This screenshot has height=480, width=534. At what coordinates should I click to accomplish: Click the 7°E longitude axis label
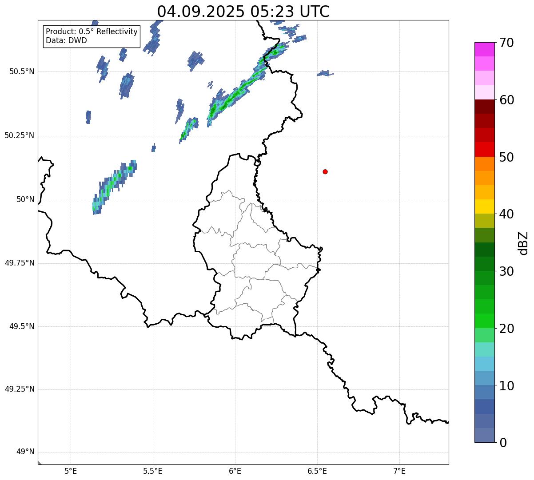click(399, 471)
